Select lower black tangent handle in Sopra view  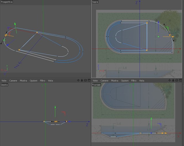click(x=174, y=41)
